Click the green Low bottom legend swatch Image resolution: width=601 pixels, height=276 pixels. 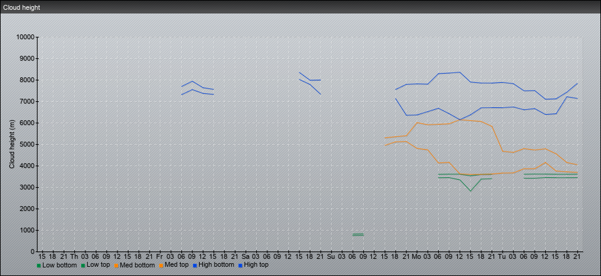[x=39, y=266]
